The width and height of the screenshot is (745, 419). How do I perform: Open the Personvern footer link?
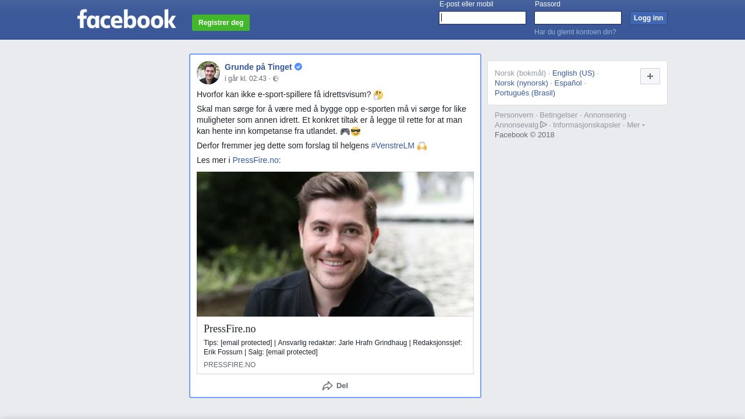[x=514, y=115]
